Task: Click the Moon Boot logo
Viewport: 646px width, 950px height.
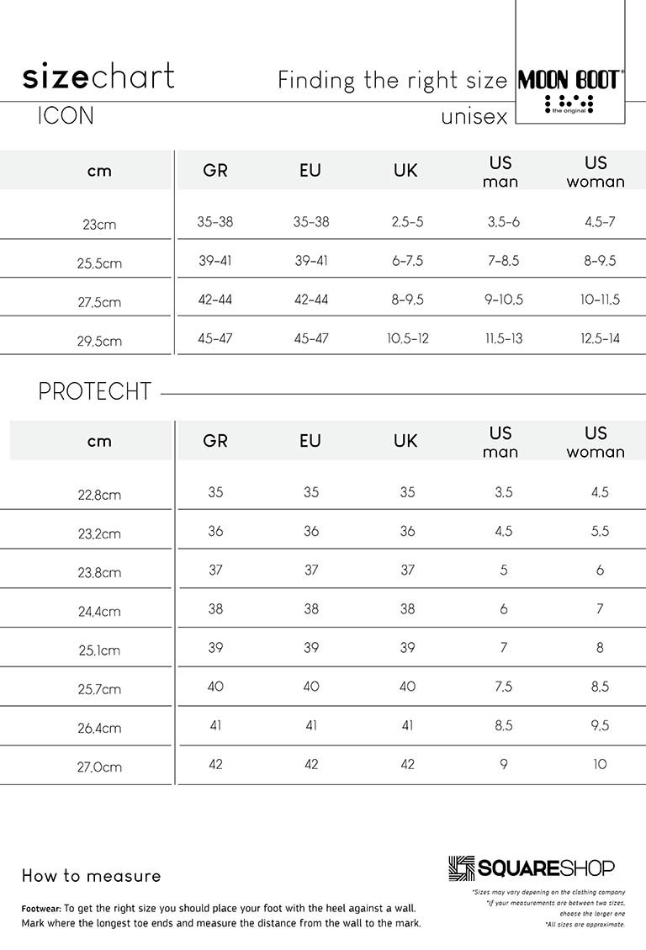Action: click(x=569, y=91)
